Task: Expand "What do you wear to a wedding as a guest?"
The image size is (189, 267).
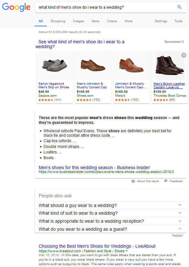Action: [x=110, y=229]
